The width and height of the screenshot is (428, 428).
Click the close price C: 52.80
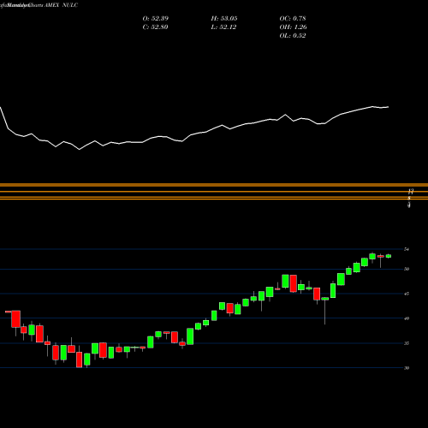[x=156, y=27]
